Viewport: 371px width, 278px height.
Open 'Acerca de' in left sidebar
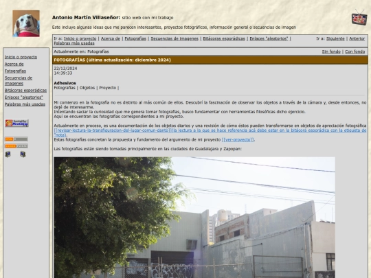tap(14, 64)
